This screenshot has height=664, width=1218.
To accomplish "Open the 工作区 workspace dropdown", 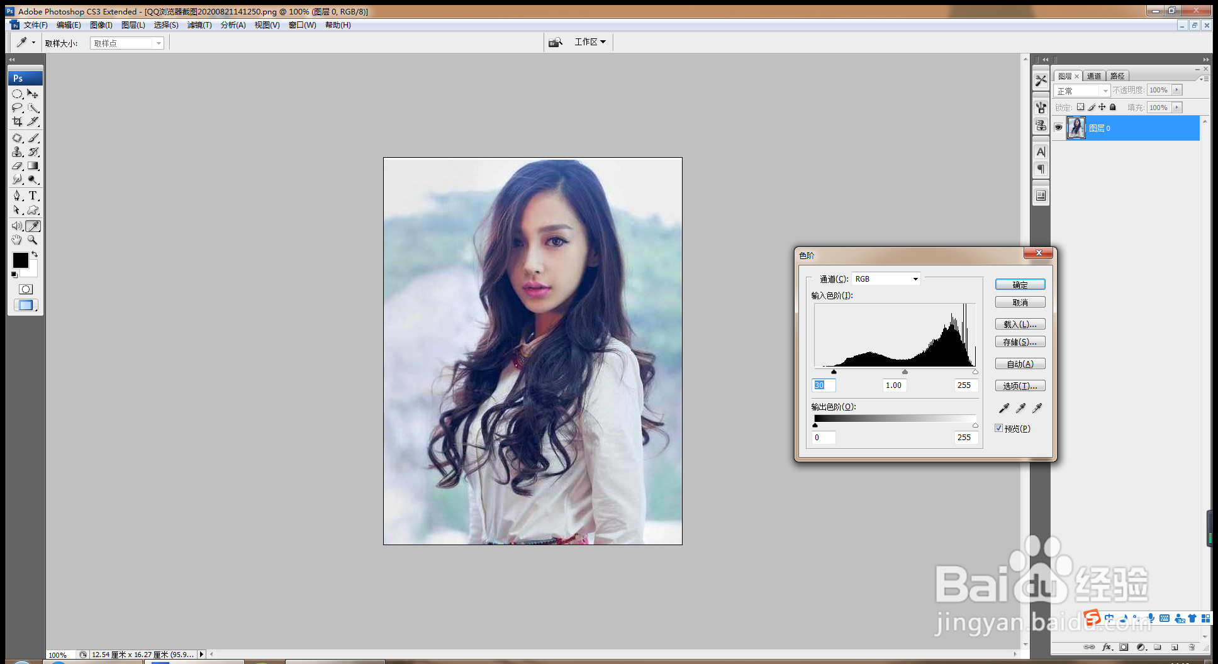I will [590, 41].
